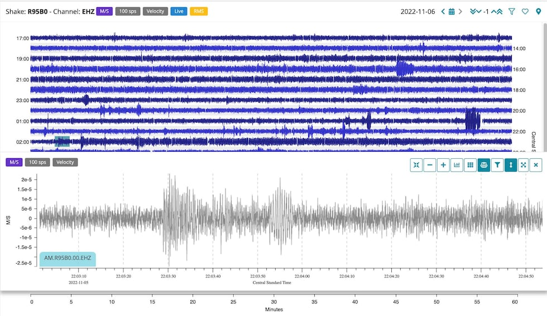Toggle the balance scale auto-scaling button
This screenshot has height=316, width=547.
[483, 165]
